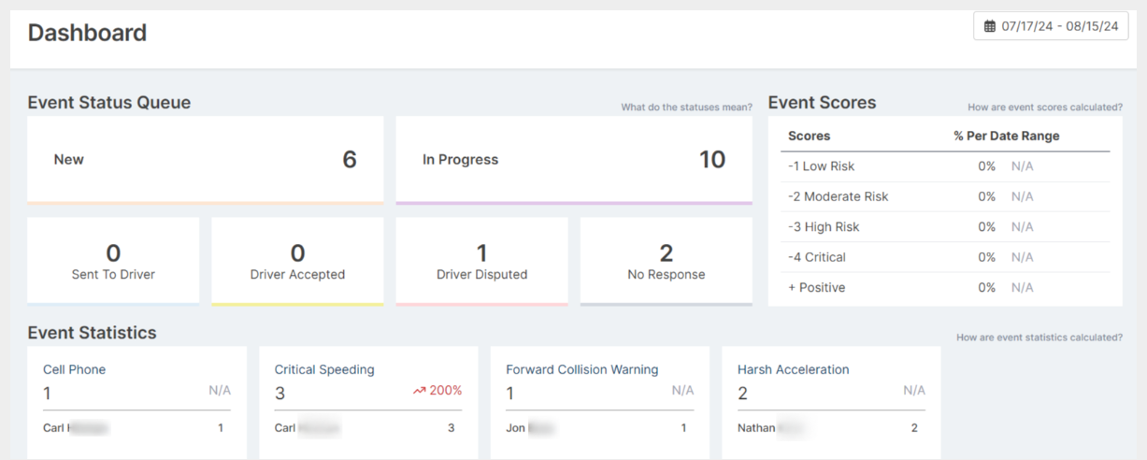Click the % Per Date Range column header

click(x=1007, y=136)
